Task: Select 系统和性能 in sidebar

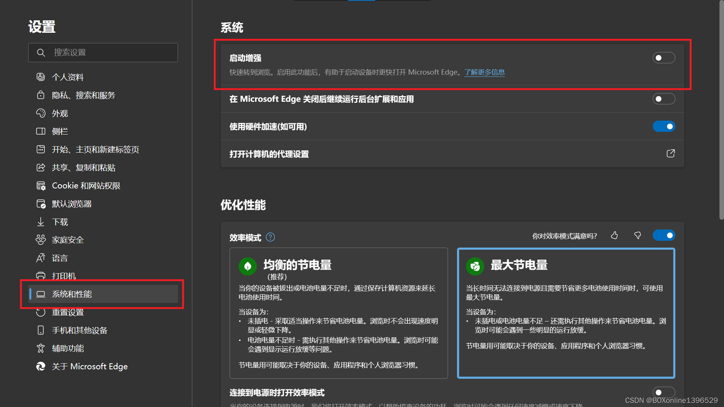Action: [x=103, y=294]
